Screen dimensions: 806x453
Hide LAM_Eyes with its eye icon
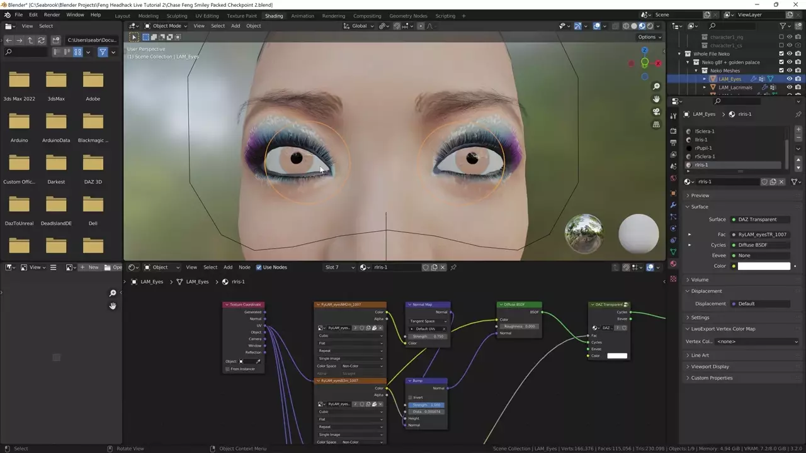(789, 79)
